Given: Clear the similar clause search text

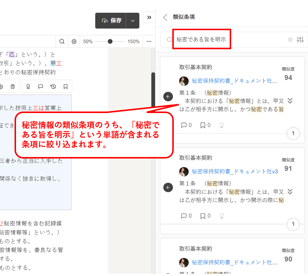Looking at the screenshot, I should 290,40.
